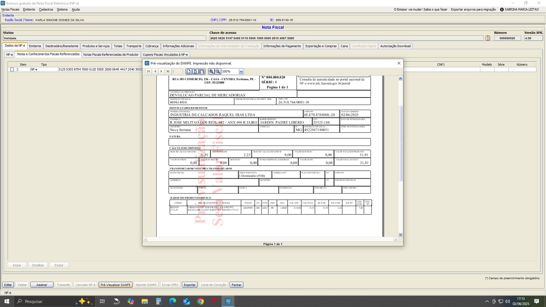Select the fit page view icon

coord(195,72)
